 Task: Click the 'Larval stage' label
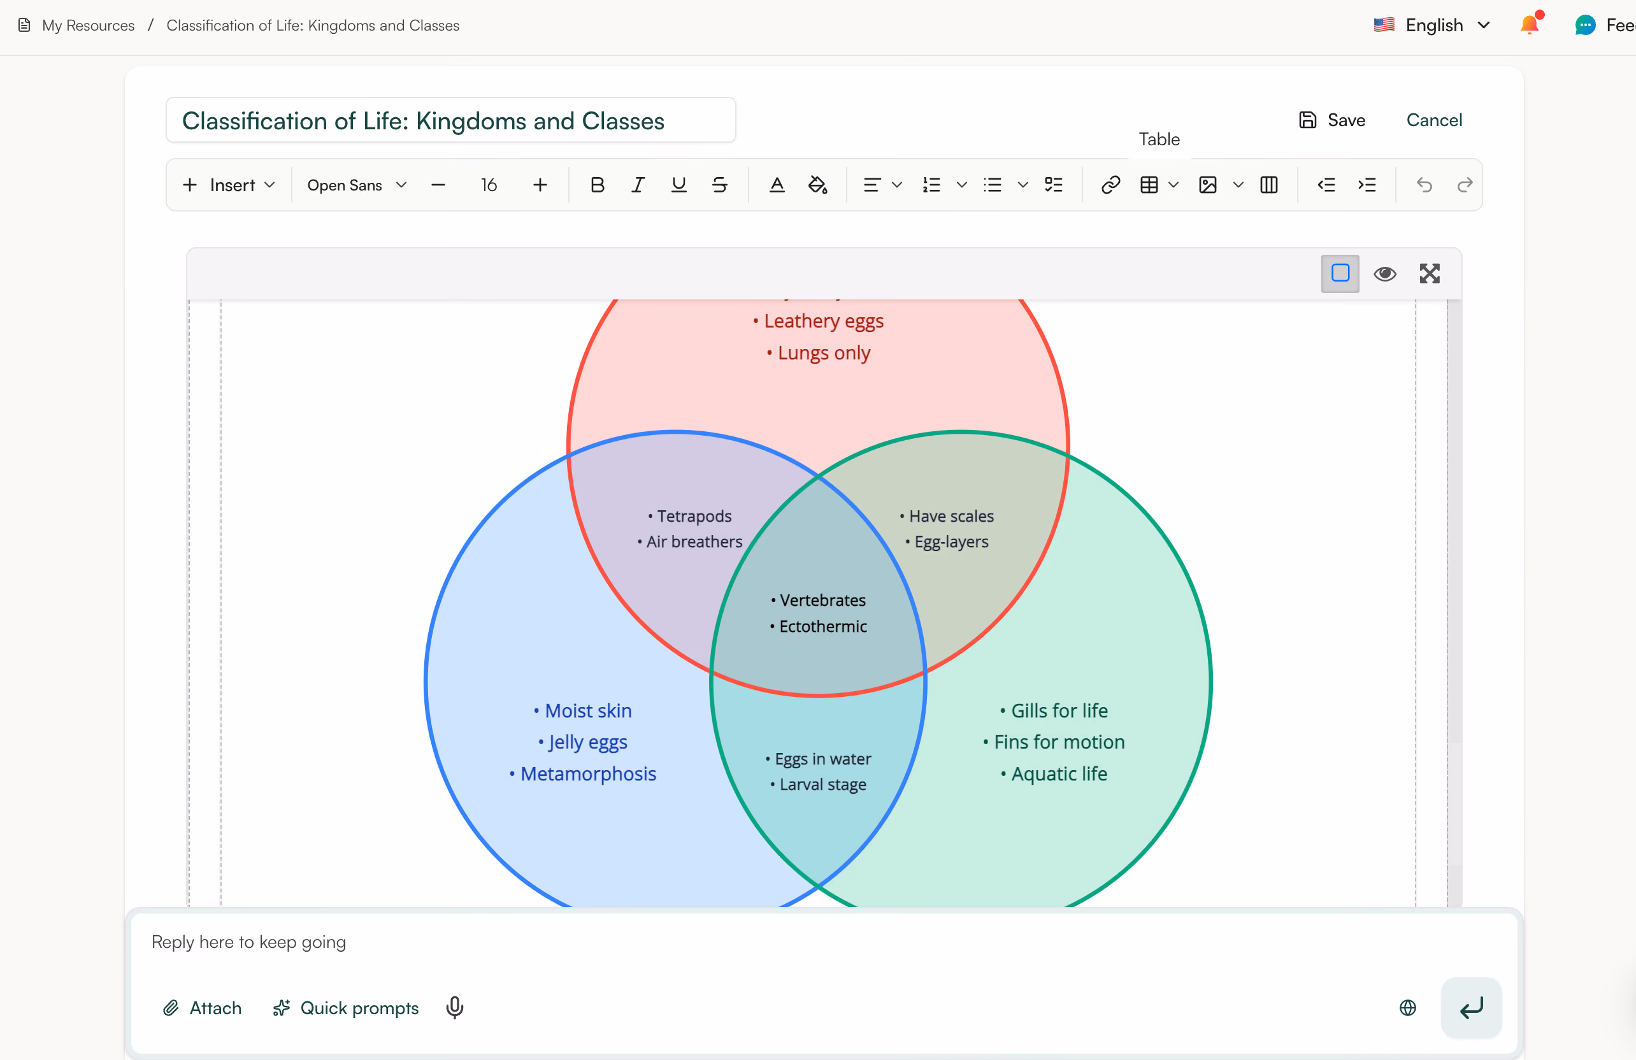pyautogui.click(x=823, y=784)
